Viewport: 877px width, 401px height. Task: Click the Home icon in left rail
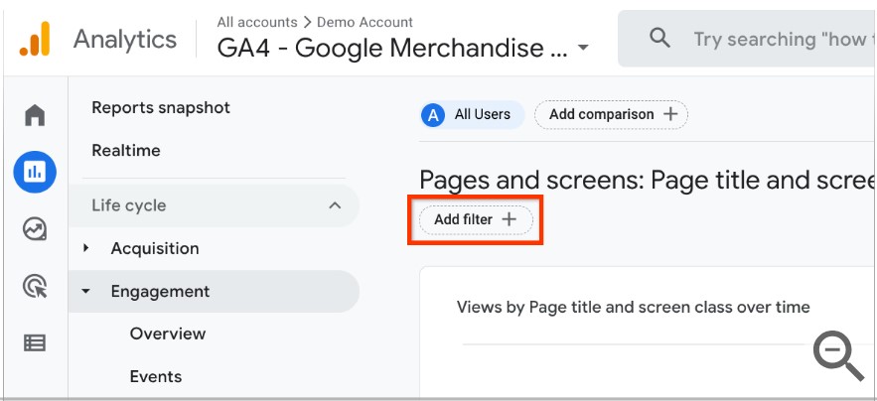click(35, 115)
